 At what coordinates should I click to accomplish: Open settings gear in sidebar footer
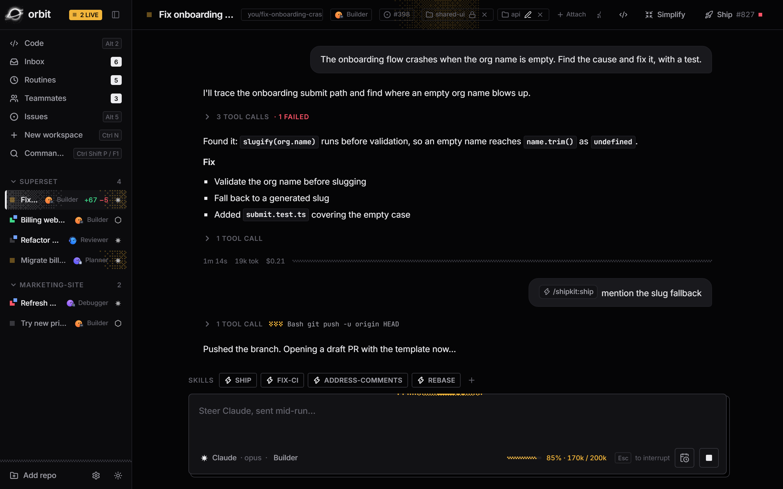click(x=96, y=475)
